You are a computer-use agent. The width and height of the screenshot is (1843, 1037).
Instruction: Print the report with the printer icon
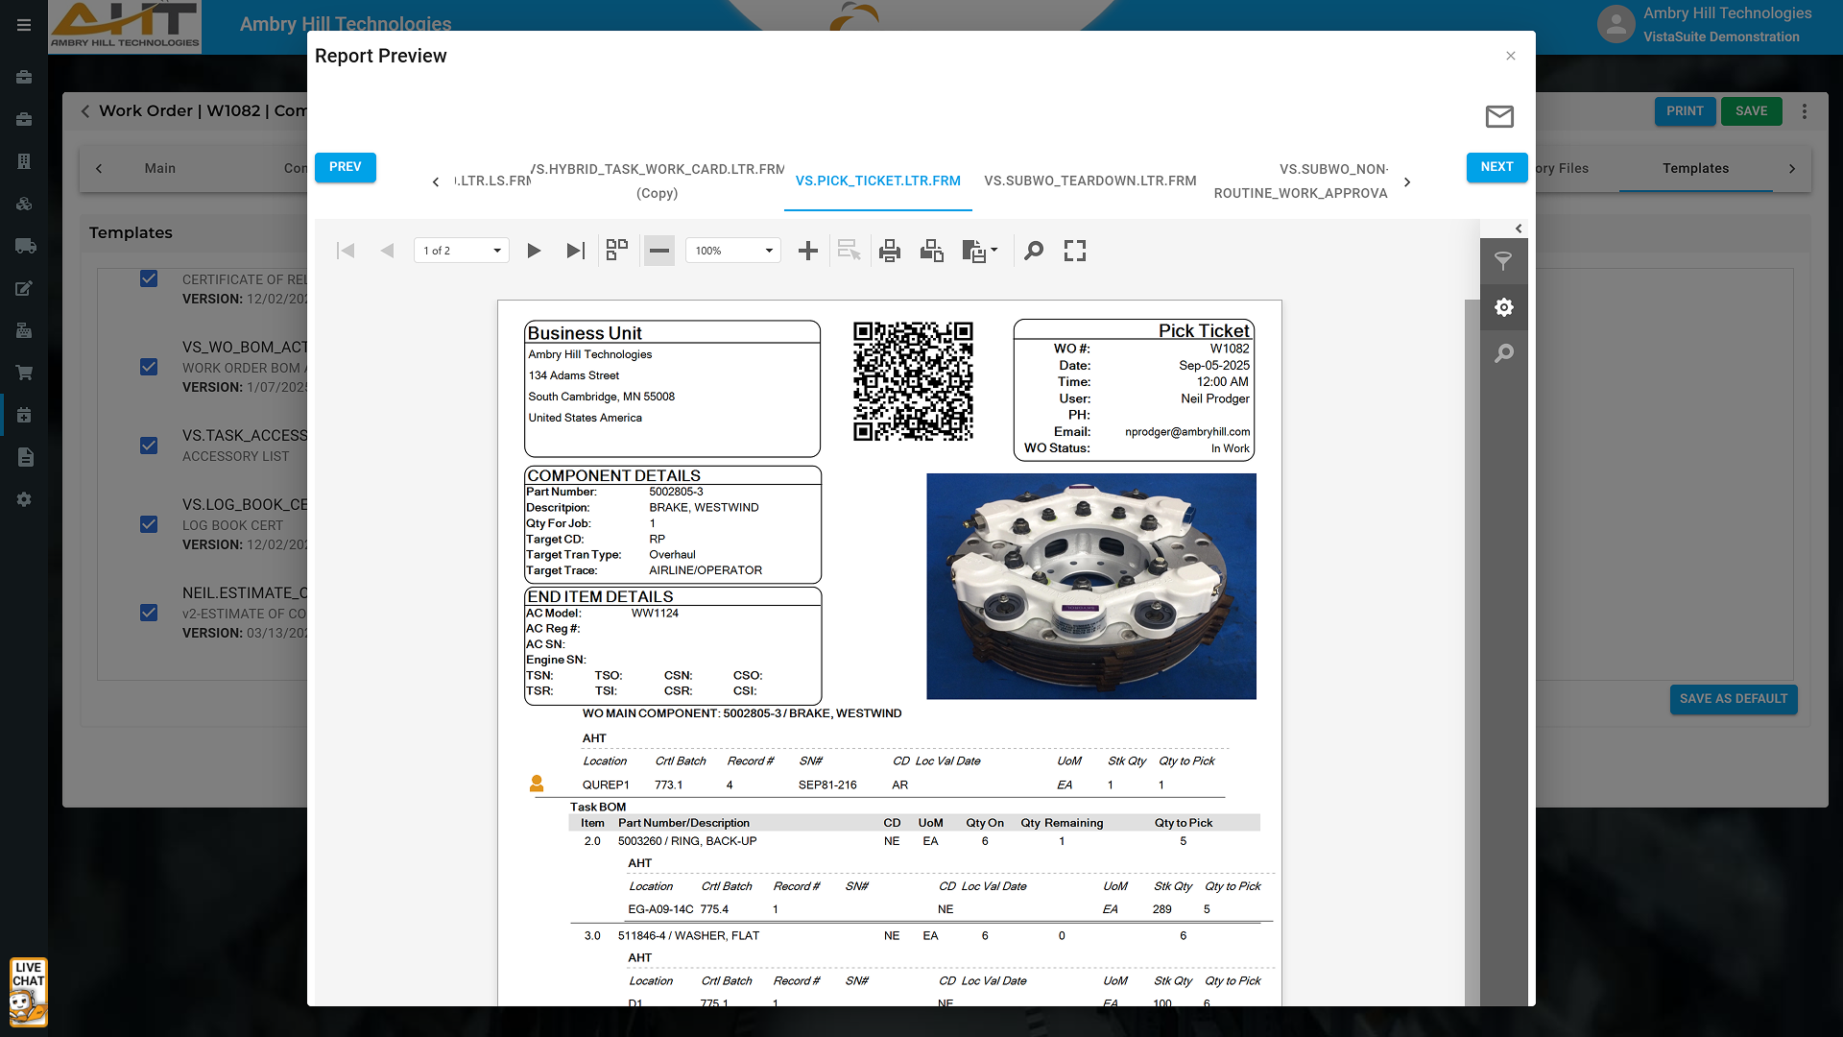[x=890, y=251]
